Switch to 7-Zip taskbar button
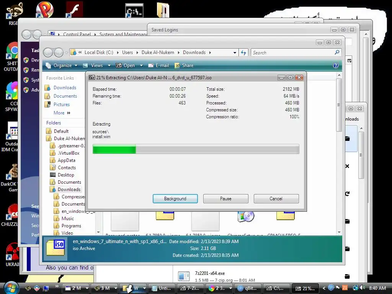 190,288
